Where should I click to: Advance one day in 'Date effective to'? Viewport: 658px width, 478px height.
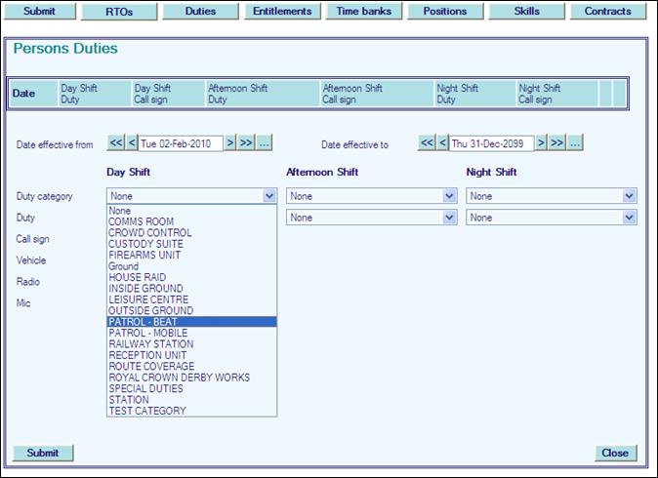pyautogui.click(x=541, y=143)
